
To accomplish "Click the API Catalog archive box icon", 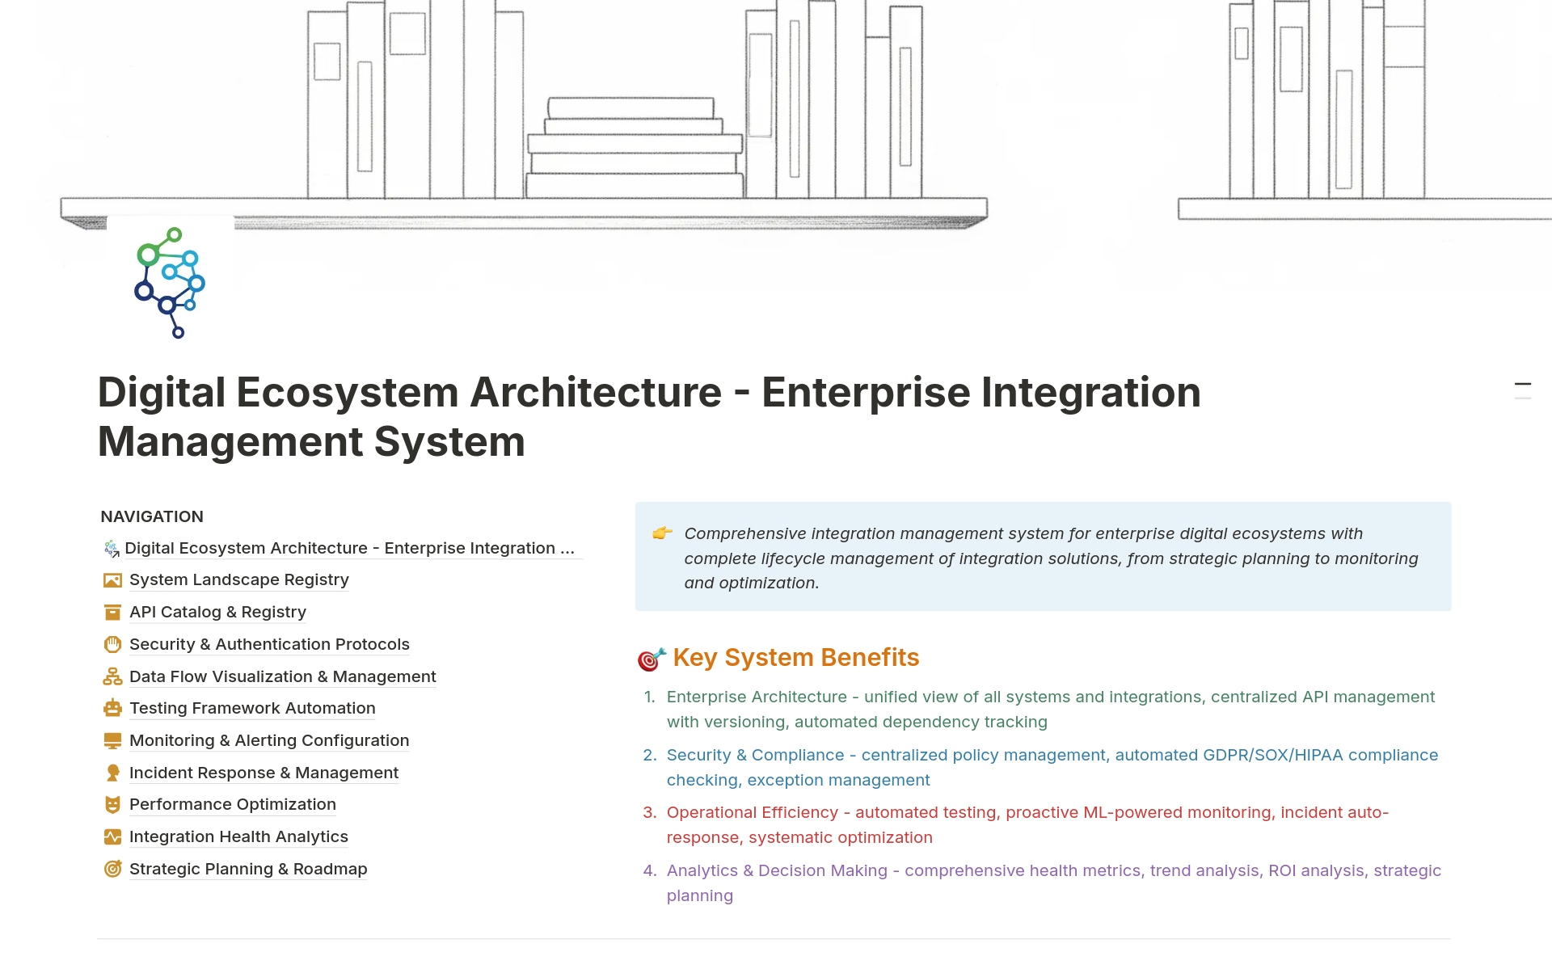I will (x=112, y=613).
